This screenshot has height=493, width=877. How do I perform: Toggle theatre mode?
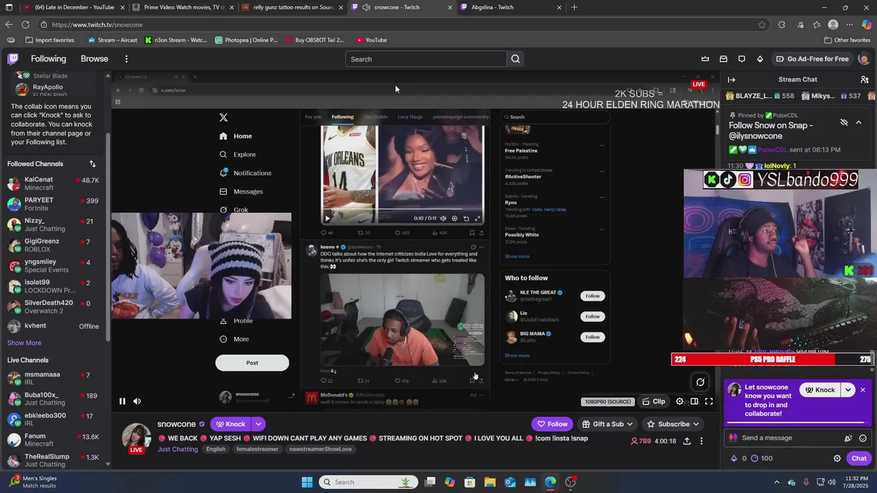pyautogui.click(x=694, y=401)
